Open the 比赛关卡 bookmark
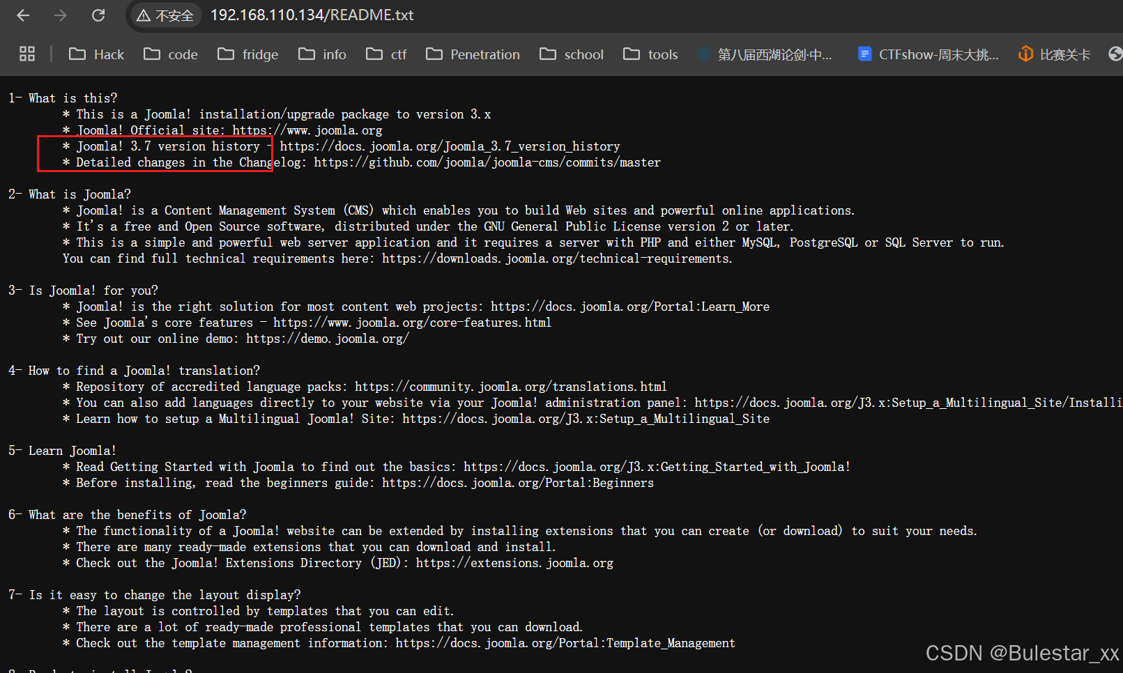1123x673 pixels. 1054,54
